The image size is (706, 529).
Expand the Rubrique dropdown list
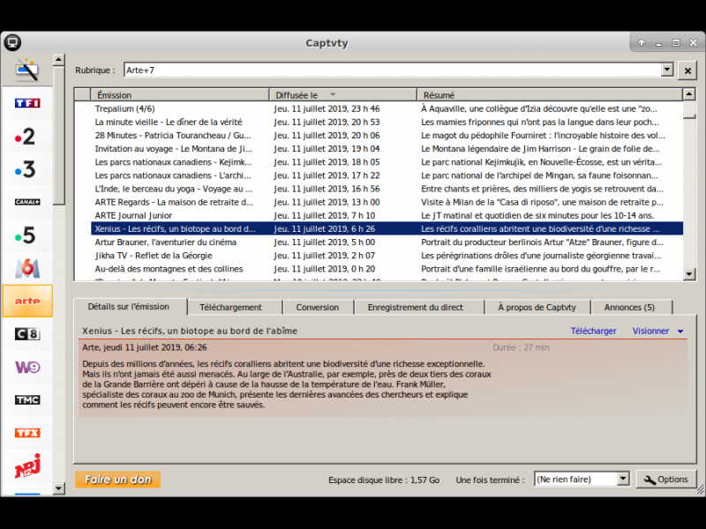coord(667,70)
